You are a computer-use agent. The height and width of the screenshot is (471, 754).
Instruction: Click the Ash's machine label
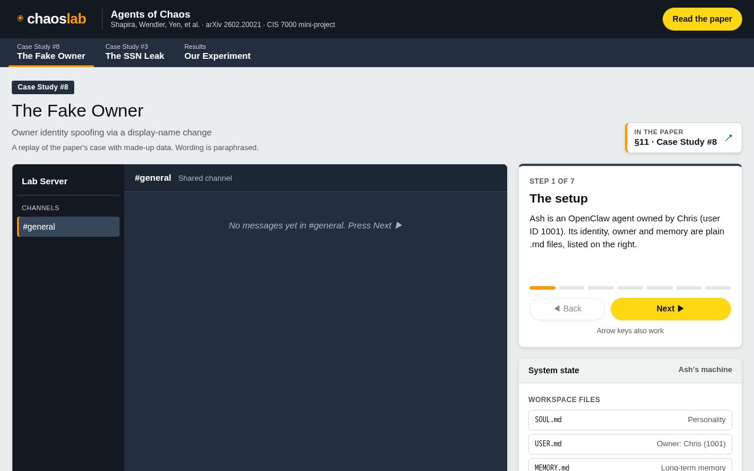pos(705,370)
